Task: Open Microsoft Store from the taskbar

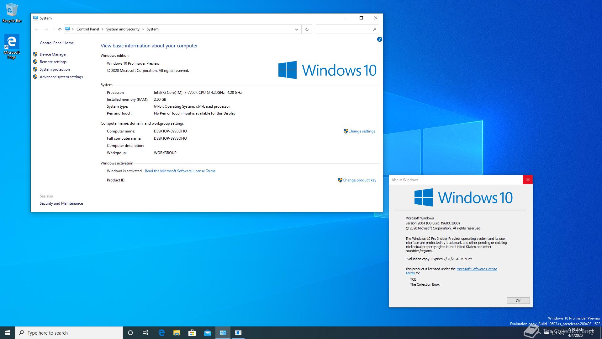Action: pyautogui.click(x=192, y=333)
